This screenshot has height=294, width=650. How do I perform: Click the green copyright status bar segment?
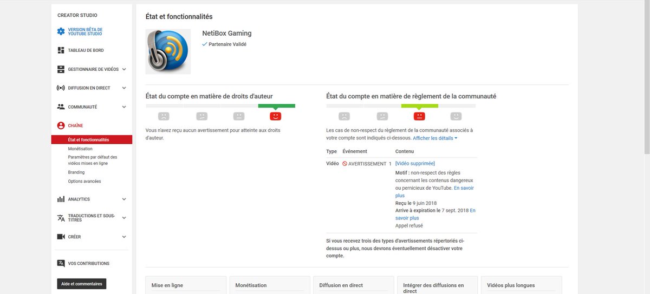tap(276, 106)
